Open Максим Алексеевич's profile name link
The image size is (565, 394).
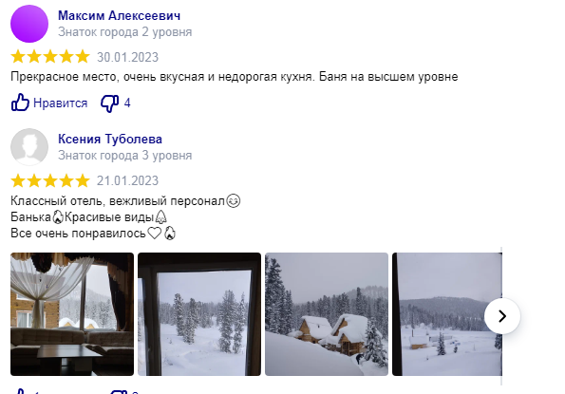(x=120, y=15)
